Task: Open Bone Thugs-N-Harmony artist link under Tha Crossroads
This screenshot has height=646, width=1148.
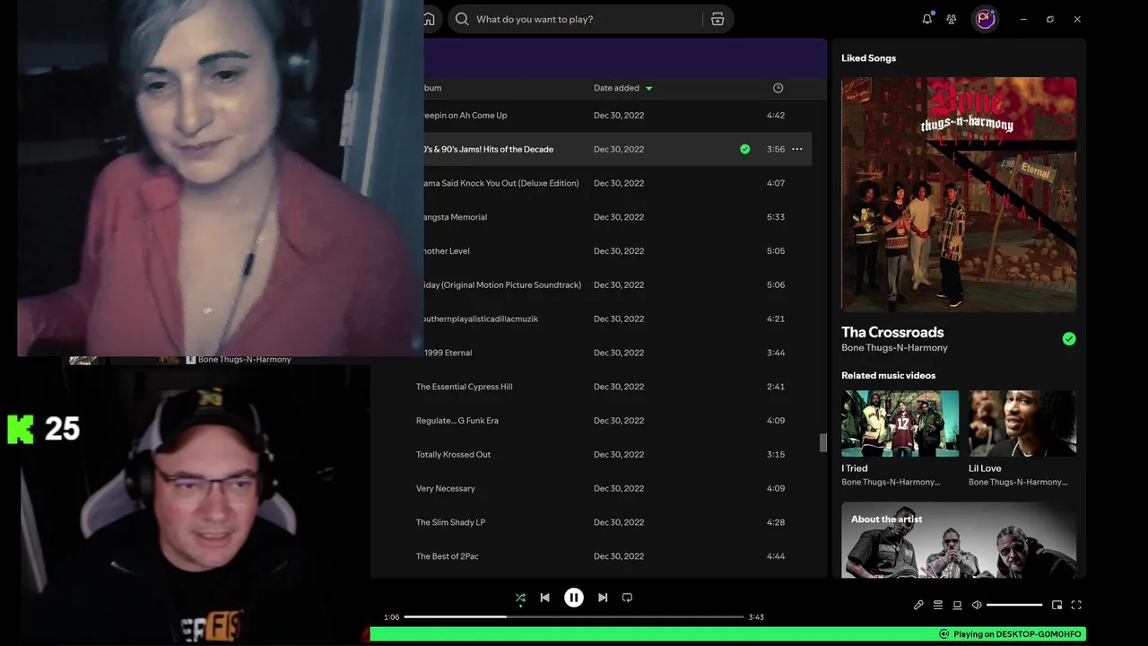Action: coord(894,348)
